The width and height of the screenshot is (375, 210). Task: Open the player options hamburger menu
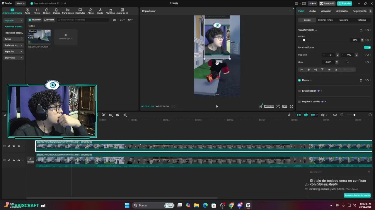pos(290,11)
